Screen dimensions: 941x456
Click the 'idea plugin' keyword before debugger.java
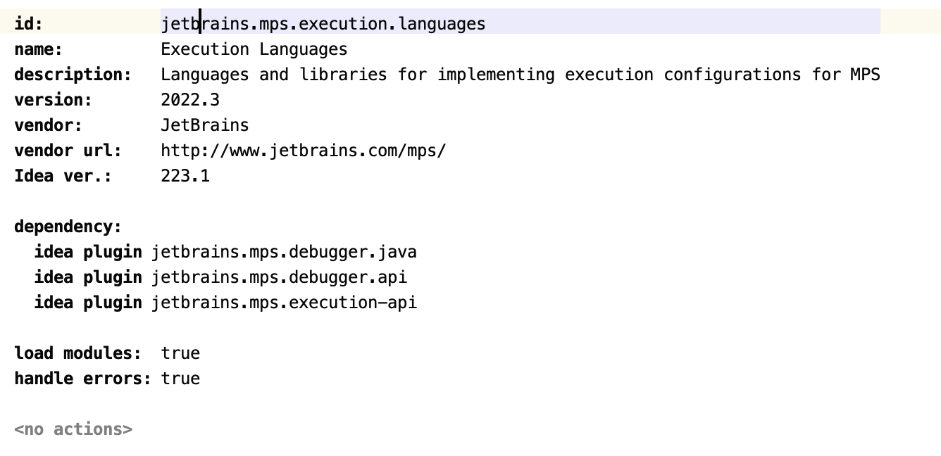pyautogui.click(x=87, y=252)
